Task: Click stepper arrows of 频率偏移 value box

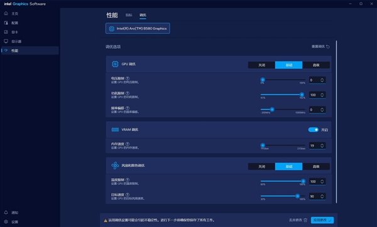Action: click(x=322, y=110)
